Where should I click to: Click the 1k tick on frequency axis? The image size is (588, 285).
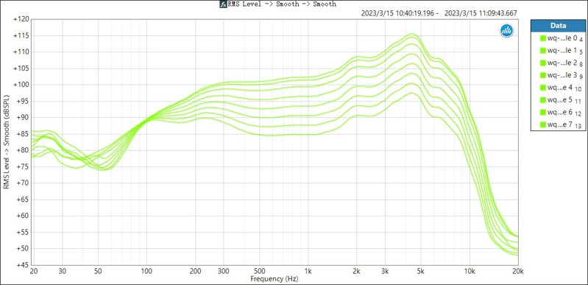click(x=308, y=272)
